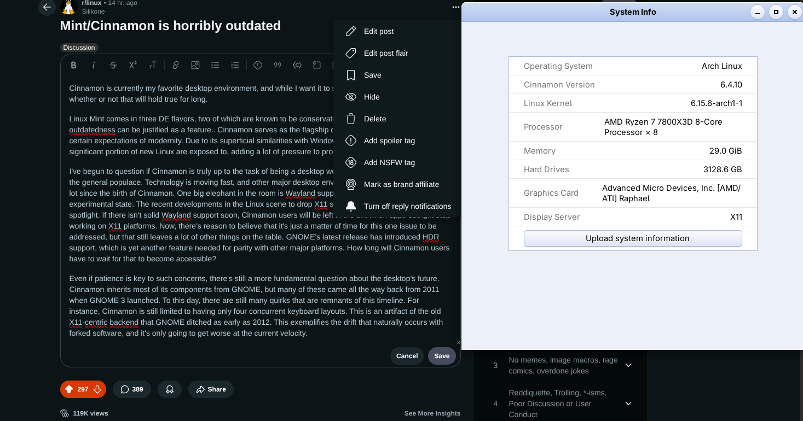Cancel editing the post

click(407, 356)
